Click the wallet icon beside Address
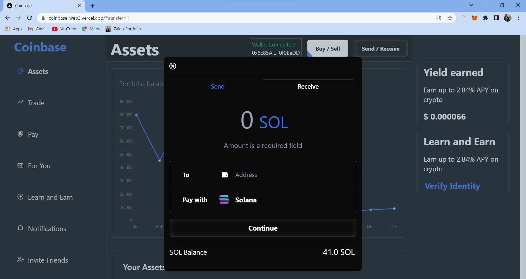526x279 pixels. [x=225, y=175]
